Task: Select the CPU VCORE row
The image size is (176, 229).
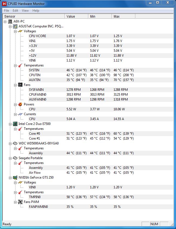Action: coord(101,36)
